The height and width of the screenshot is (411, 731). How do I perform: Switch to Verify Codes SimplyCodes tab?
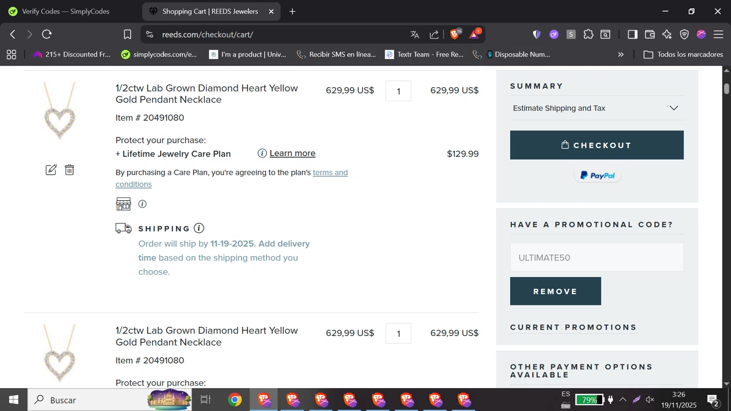pyautogui.click(x=66, y=11)
